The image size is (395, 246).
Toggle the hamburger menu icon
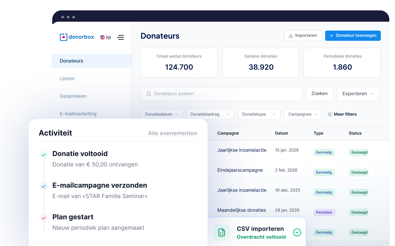(x=121, y=37)
